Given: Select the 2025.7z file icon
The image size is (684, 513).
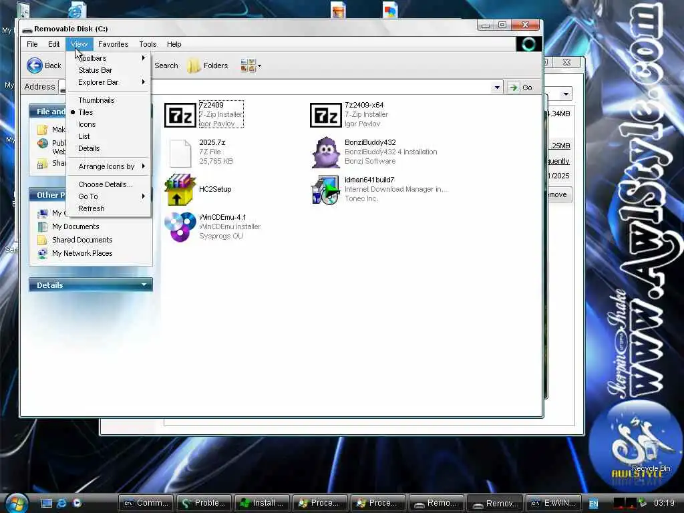Looking at the screenshot, I should pyautogui.click(x=180, y=153).
